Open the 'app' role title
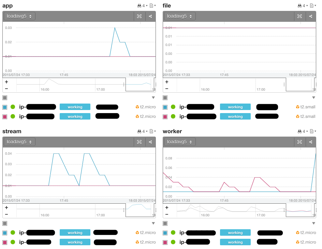The height and width of the screenshot is (249, 322). (8, 6)
